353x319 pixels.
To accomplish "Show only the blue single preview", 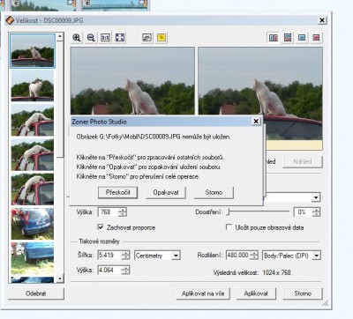I will coord(302,38).
